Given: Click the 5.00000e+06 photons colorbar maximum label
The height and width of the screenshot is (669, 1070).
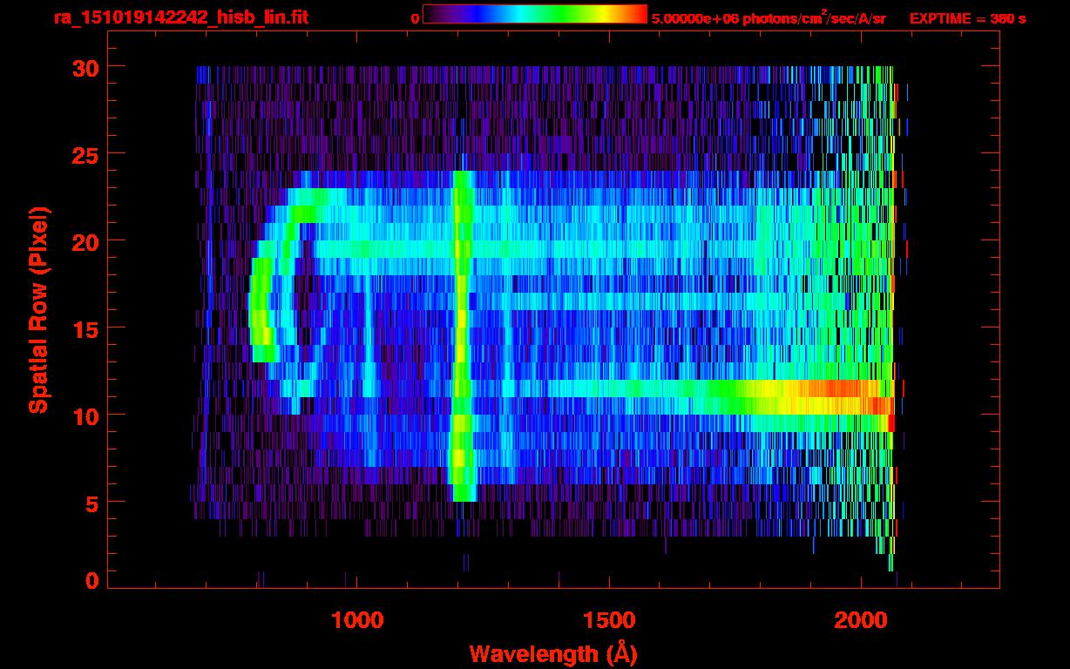Looking at the screenshot, I should coord(769,18).
